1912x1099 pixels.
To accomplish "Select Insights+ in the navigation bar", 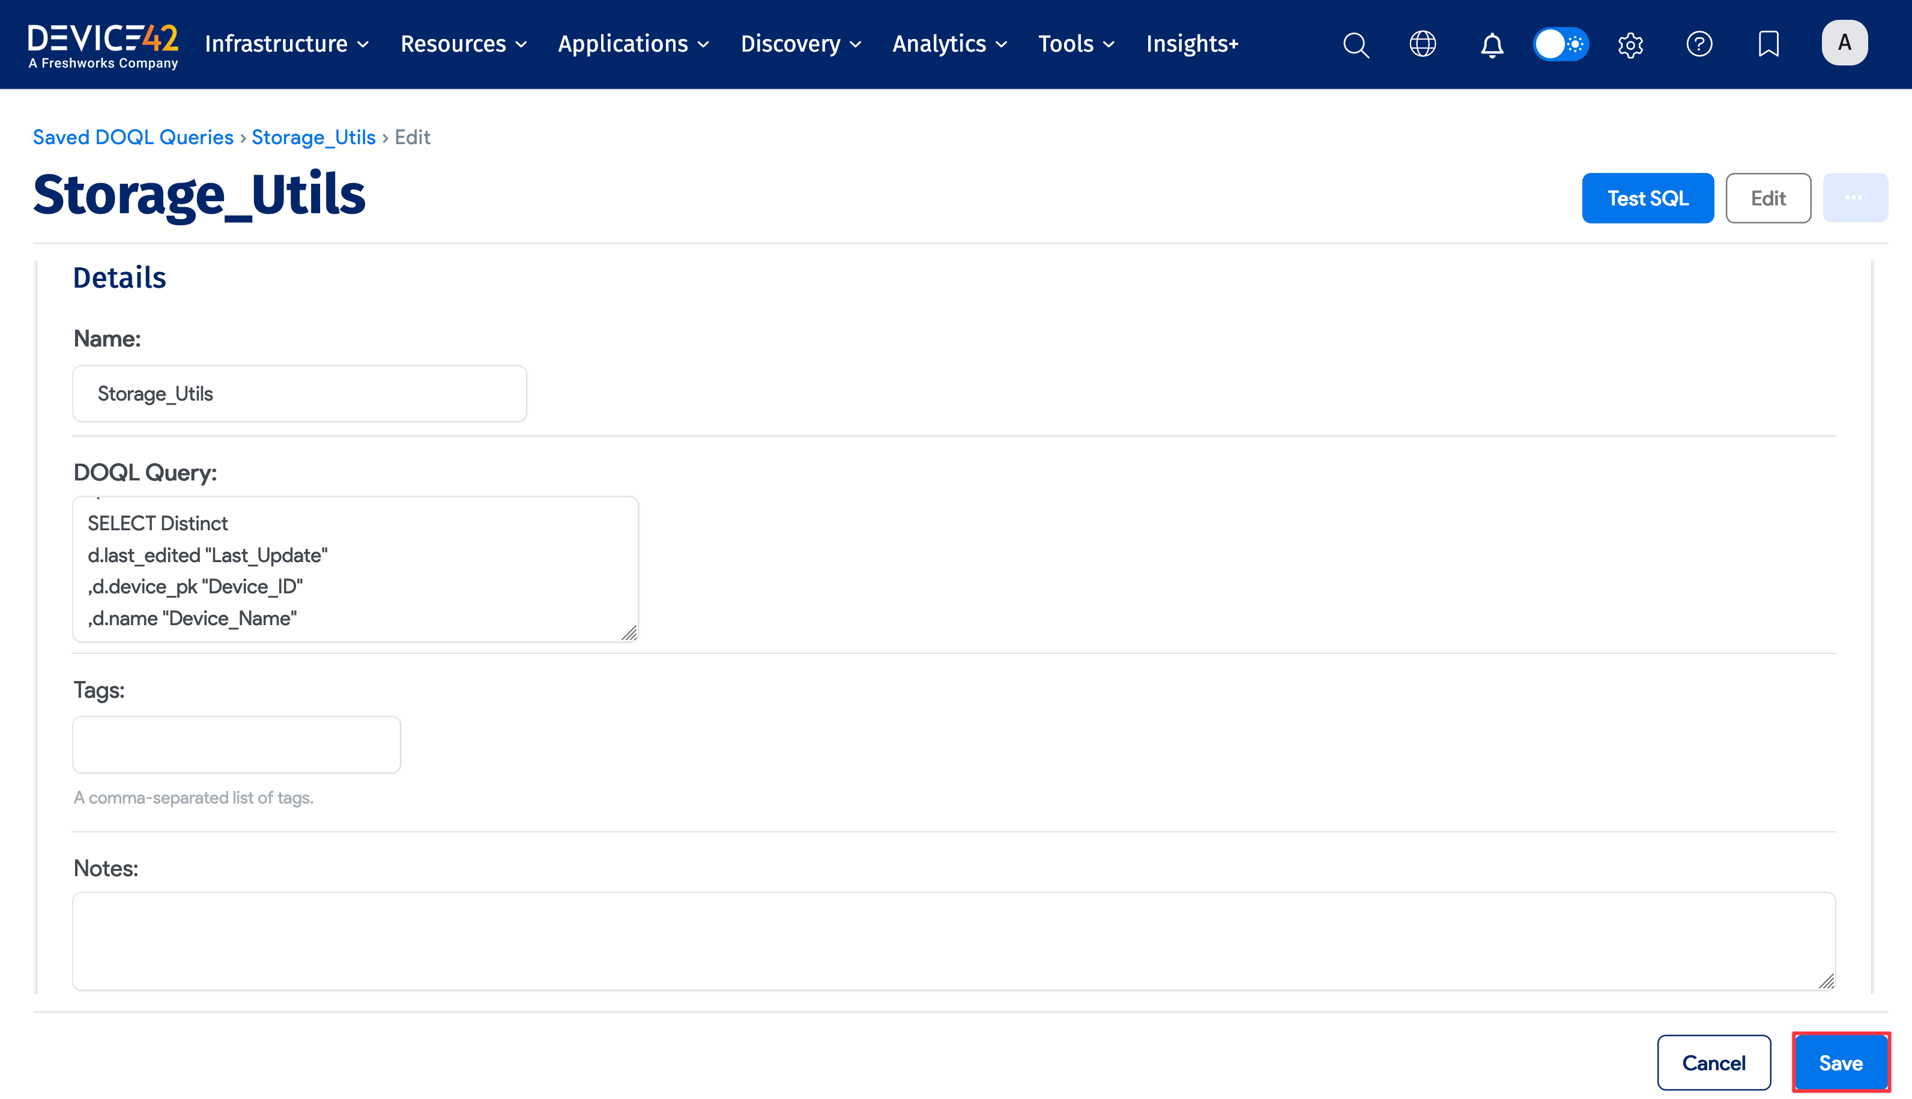I will (1191, 44).
